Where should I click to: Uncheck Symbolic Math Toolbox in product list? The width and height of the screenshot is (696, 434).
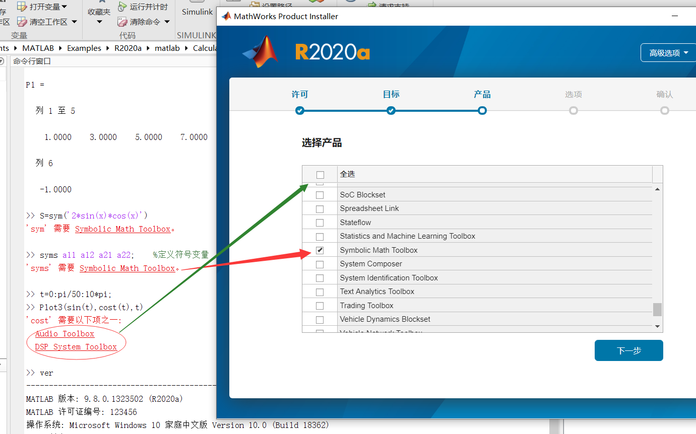320,250
